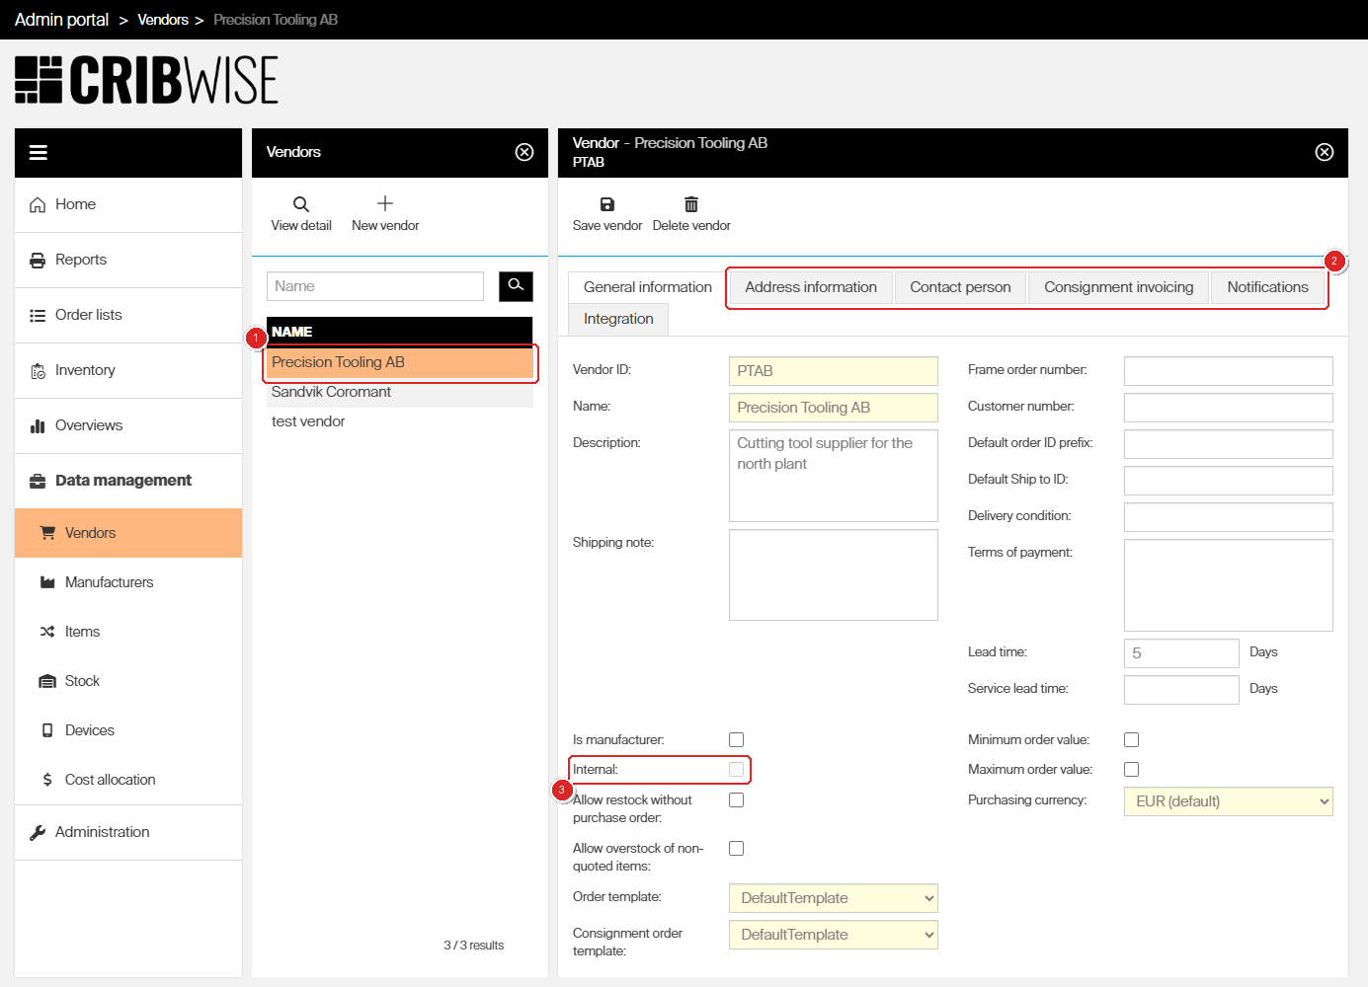Enable Allow restock without purchase order
This screenshot has height=987, width=1368.
click(x=736, y=799)
